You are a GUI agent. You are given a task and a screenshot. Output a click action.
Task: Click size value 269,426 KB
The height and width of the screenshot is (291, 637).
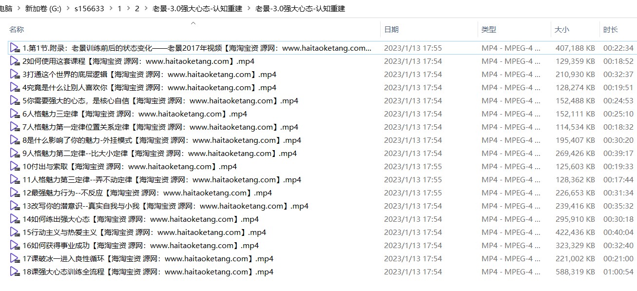pos(575,154)
